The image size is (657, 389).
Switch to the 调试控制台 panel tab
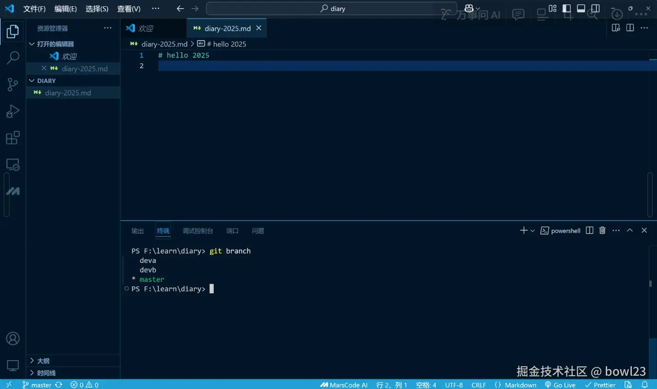point(198,231)
